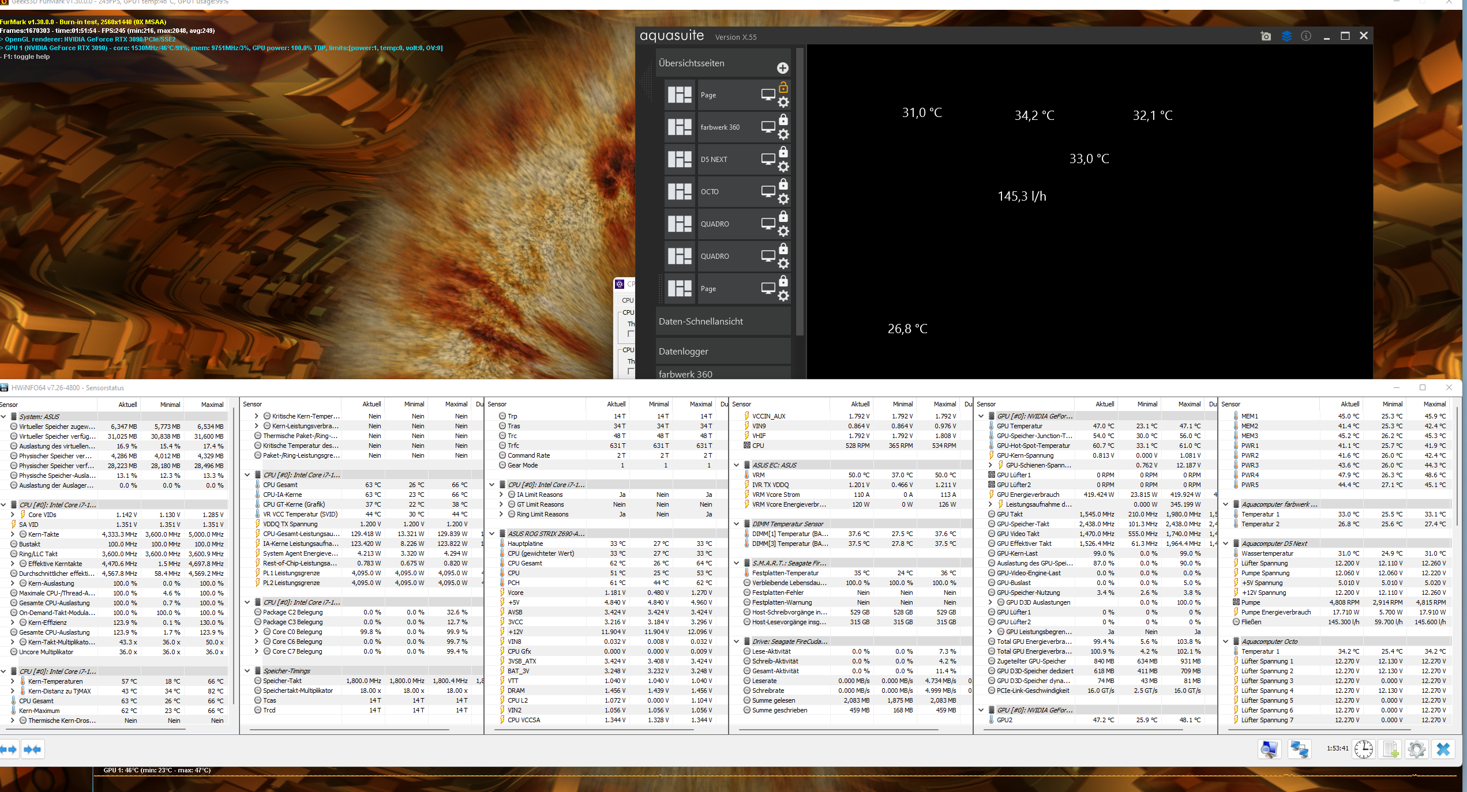Select the VRM Vcore Strom row
Viewport: 1467px width, 792px height.
pyautogui.click(x=850, y=495)
